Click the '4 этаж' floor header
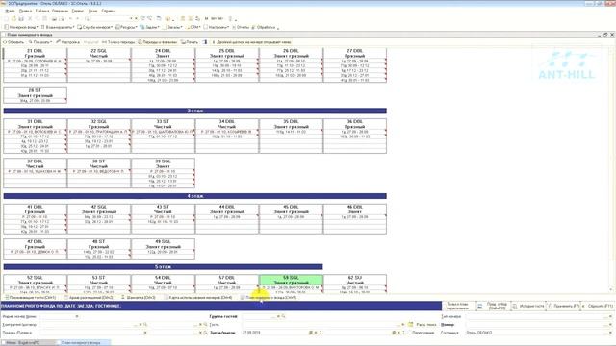 [194, 196]
